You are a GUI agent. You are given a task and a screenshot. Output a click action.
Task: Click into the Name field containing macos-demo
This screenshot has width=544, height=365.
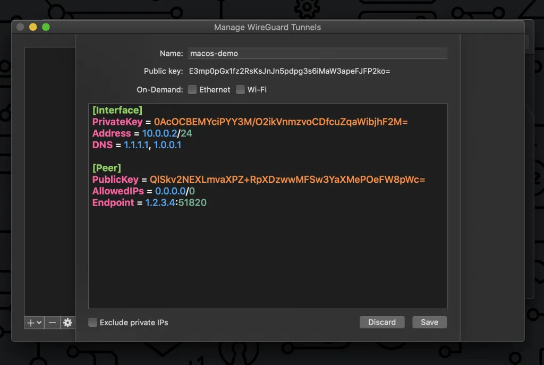(318, 54)
